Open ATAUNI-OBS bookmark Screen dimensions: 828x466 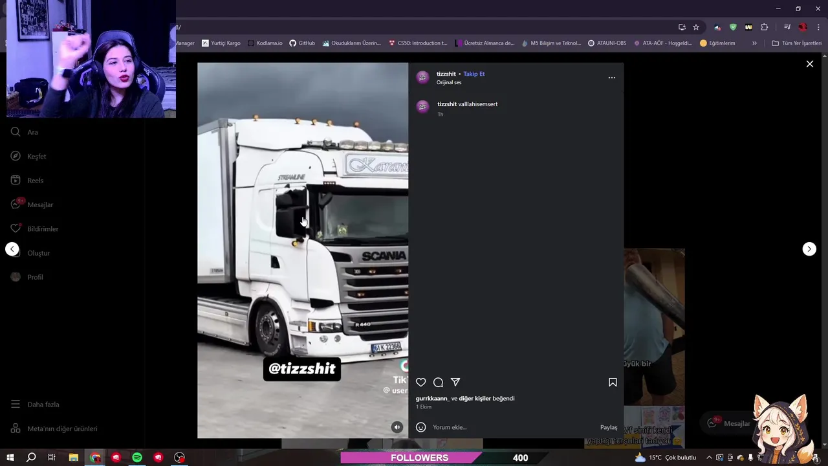click(607, 43)
